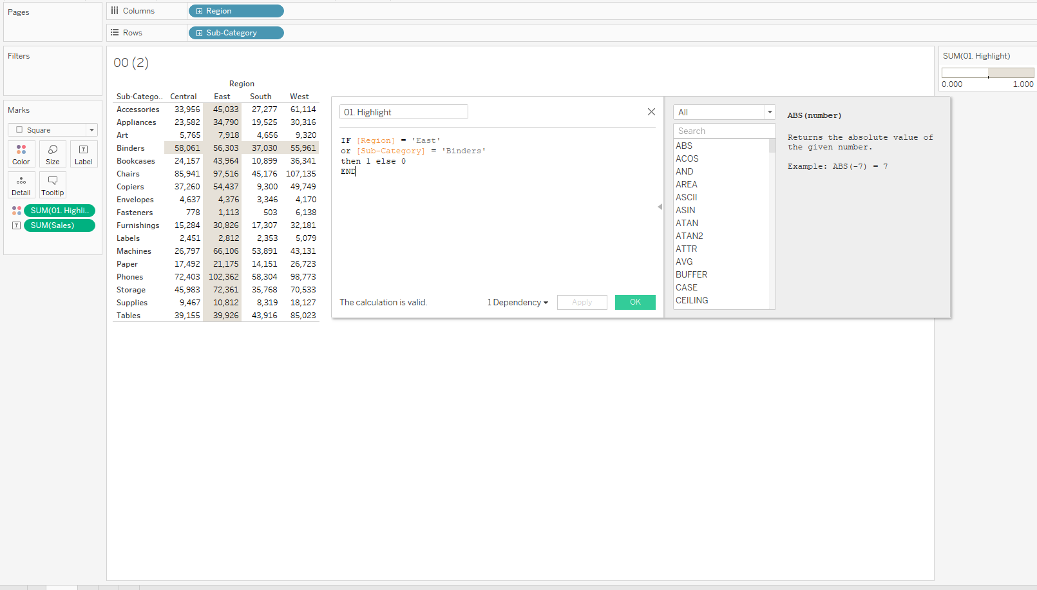
Task: Select the AVG function in list
Action: 684,262
